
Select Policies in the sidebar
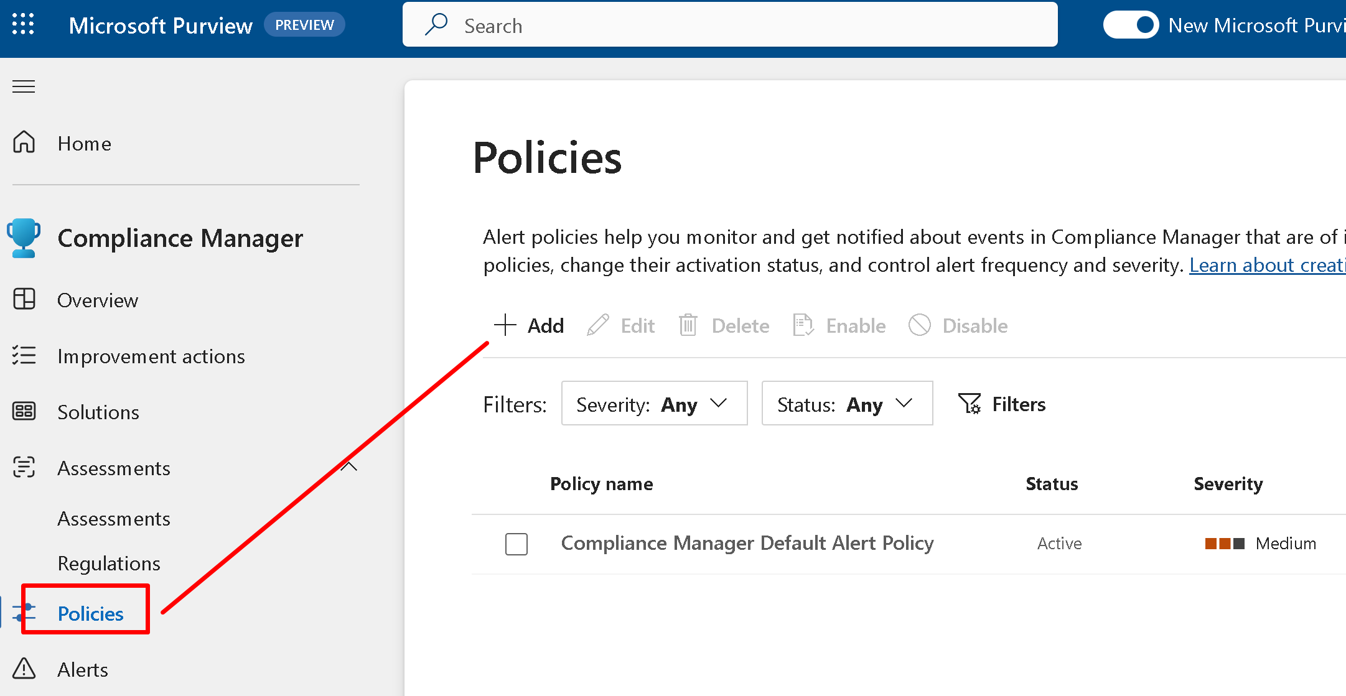[x=91, y=613]
